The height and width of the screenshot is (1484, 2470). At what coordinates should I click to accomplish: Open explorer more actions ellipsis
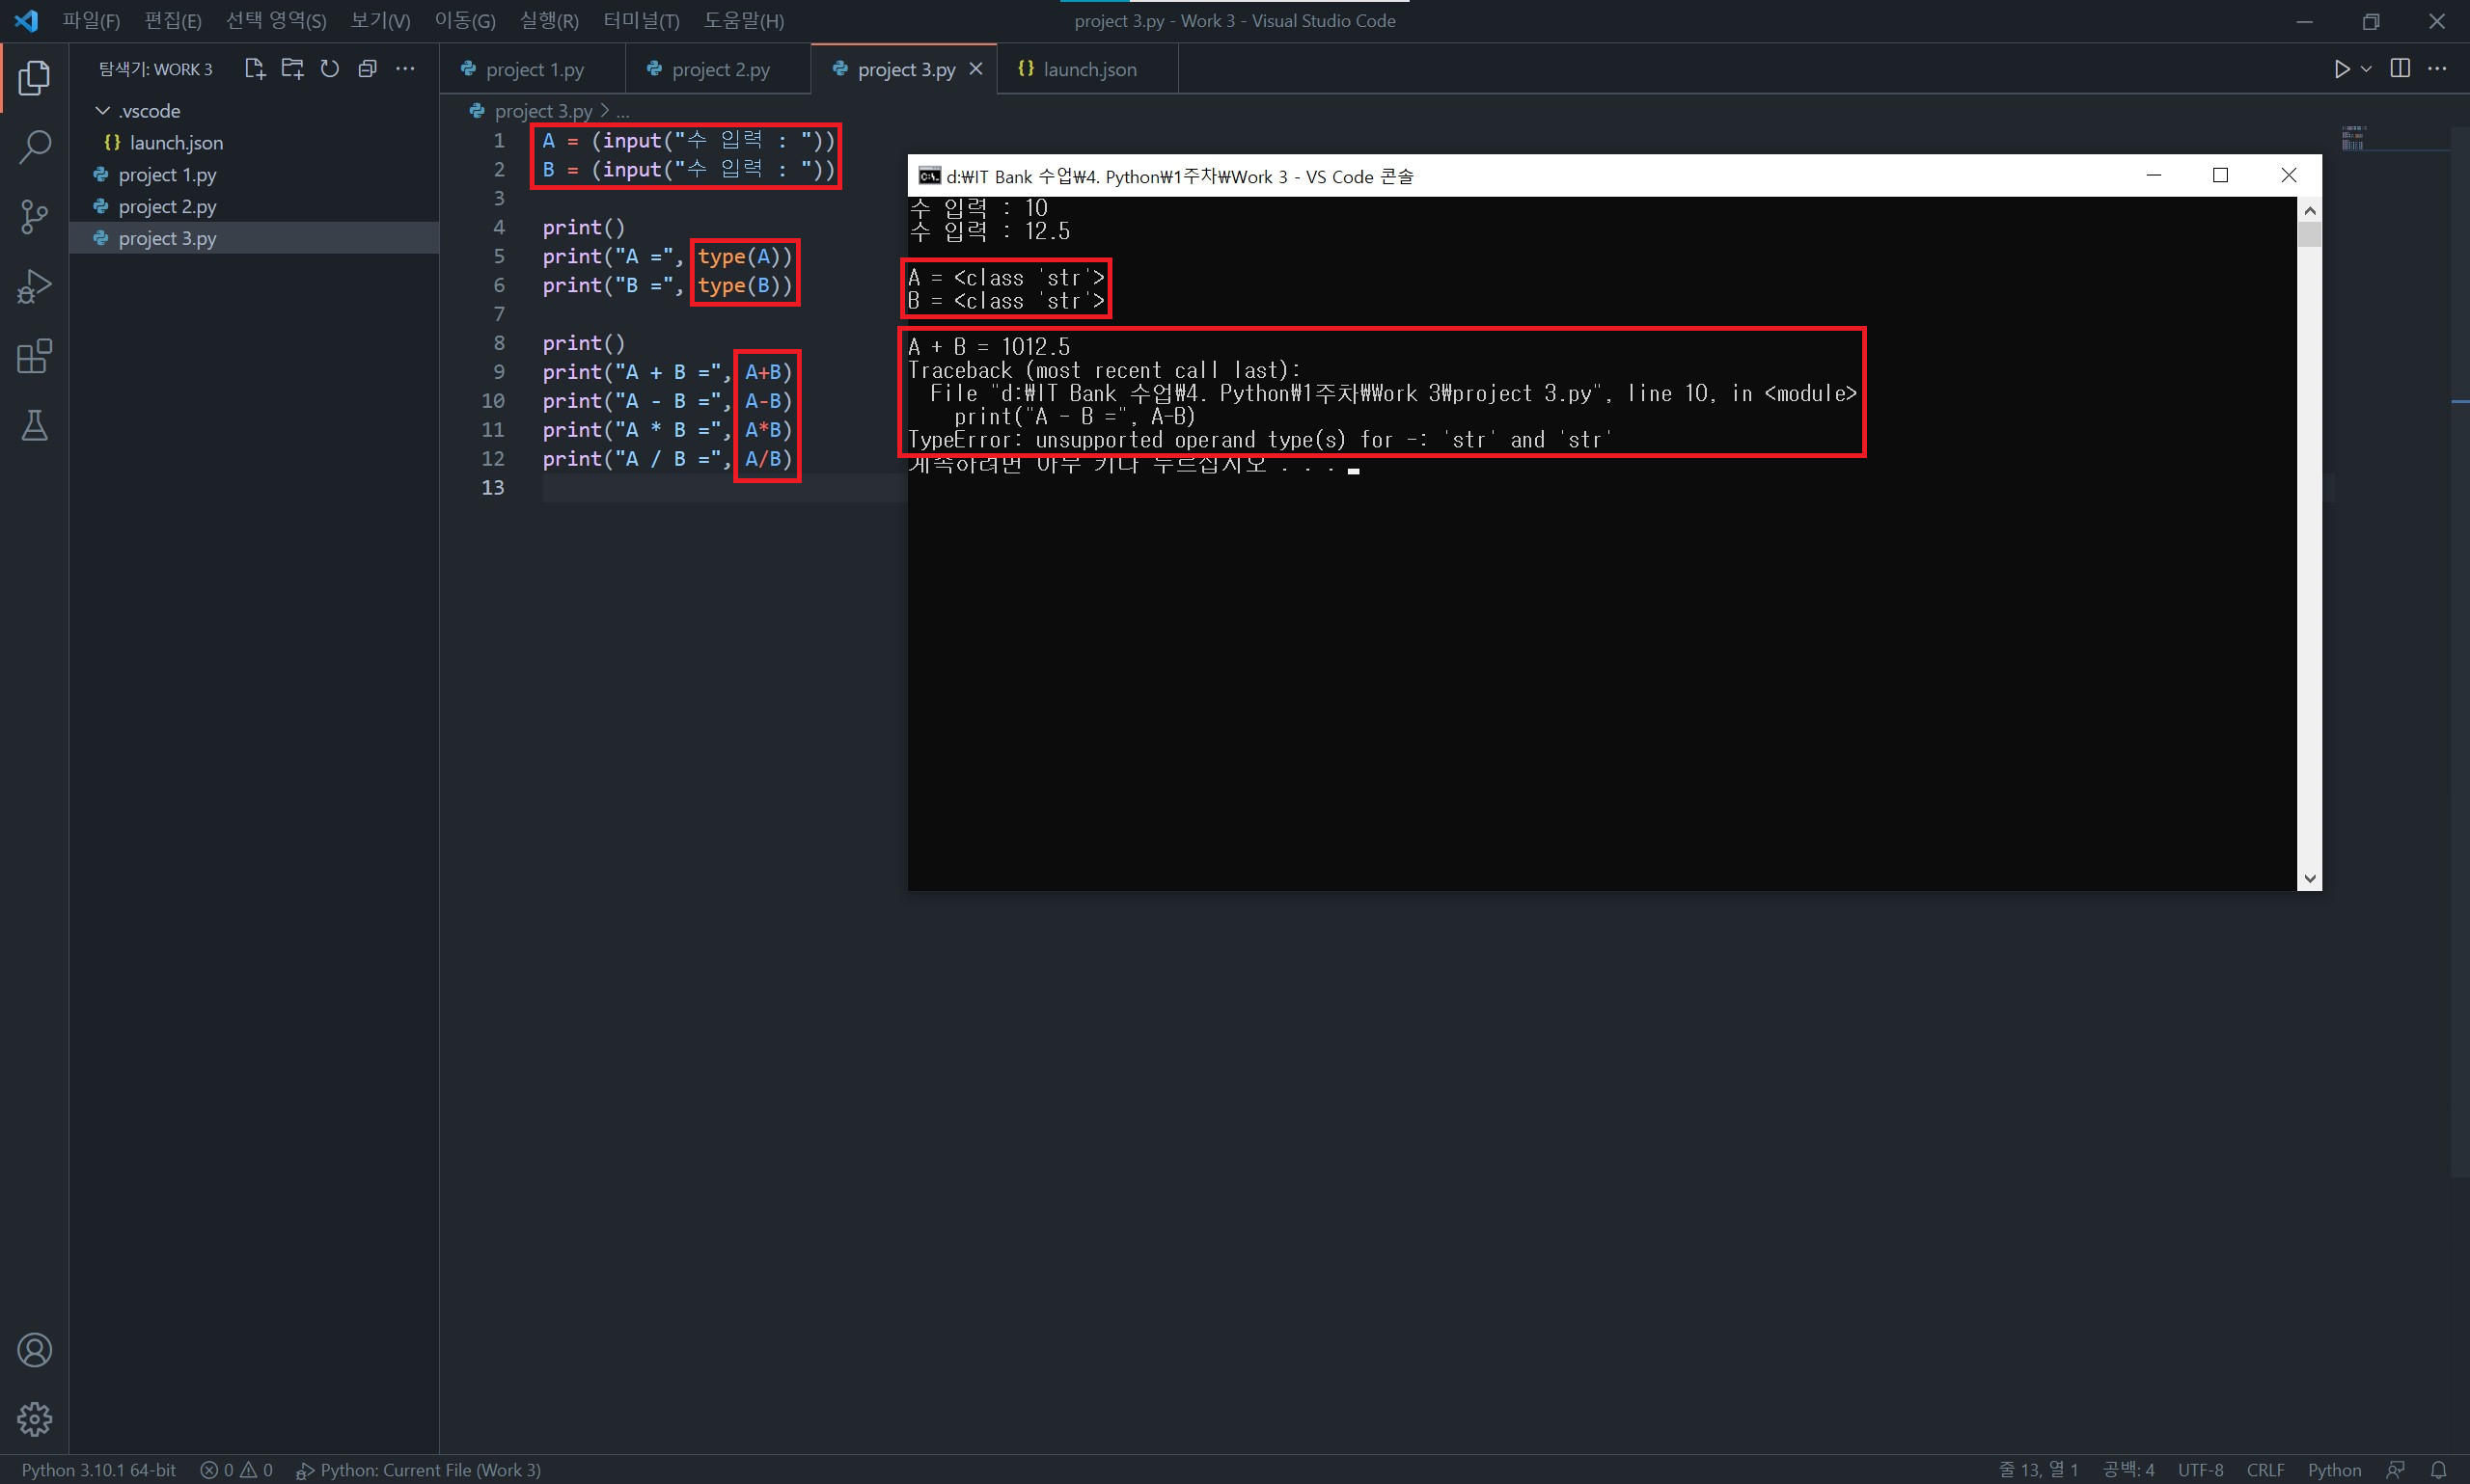click(x=405, y=69)
